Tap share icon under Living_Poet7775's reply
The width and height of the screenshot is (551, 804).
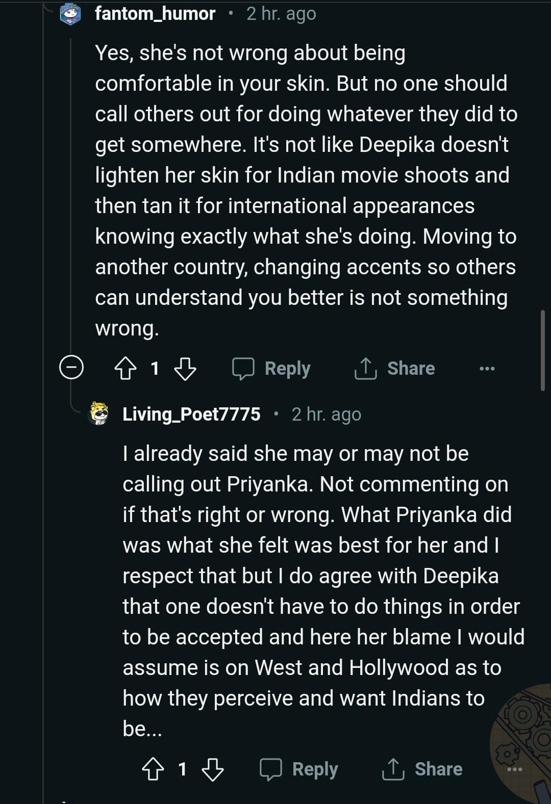tap(393, 769)
